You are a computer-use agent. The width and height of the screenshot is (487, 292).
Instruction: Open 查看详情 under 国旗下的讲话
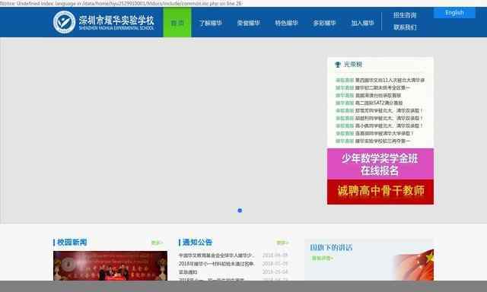tap(323, 259)
